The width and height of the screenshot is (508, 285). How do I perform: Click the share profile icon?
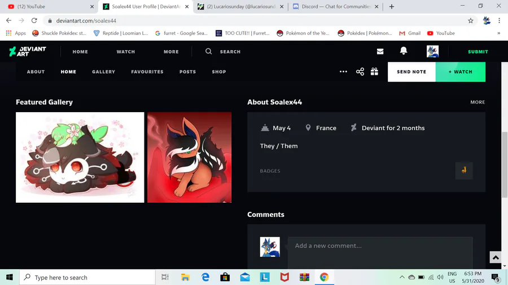360,72
